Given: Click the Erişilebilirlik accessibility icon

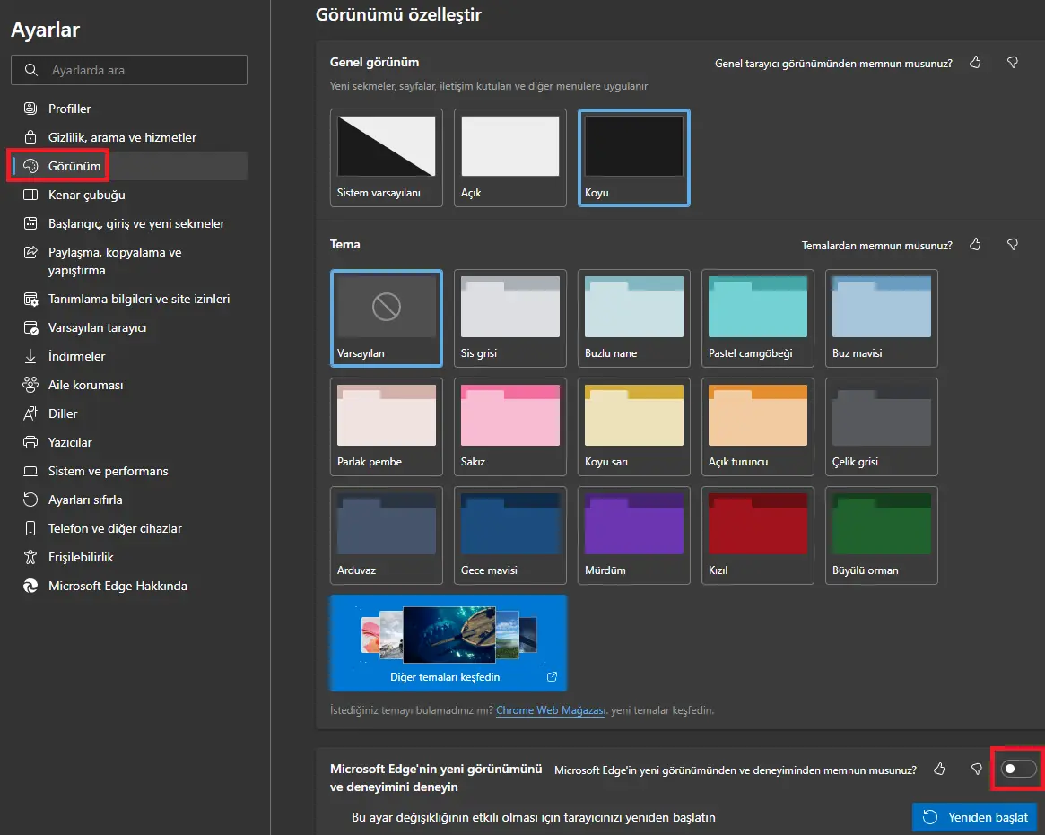Looking at the screenshot, I should pos(30,556).
